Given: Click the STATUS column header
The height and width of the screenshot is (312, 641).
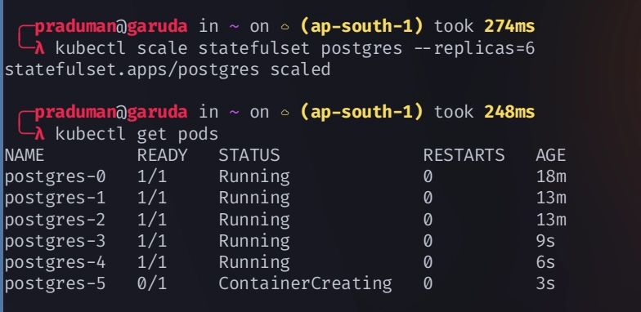Looking at the screenshot, I should (249, 155).
